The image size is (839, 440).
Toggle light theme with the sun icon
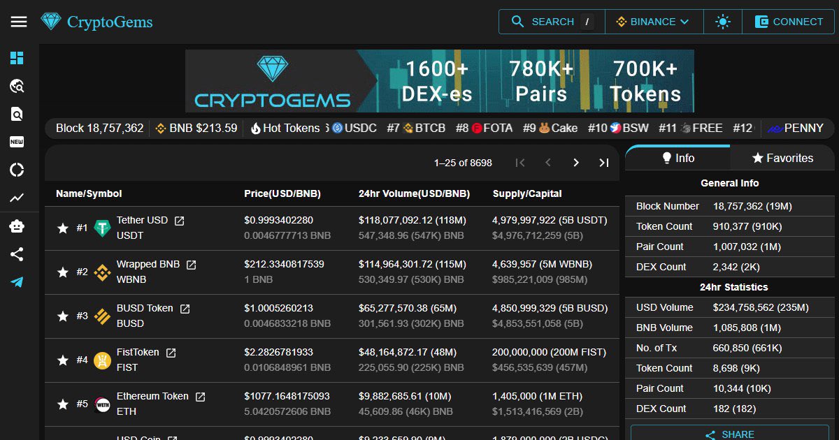point(722,21)
